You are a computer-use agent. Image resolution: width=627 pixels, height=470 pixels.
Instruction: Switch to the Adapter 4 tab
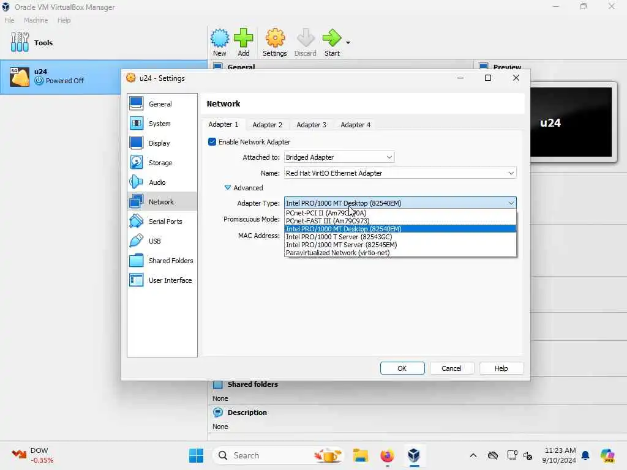point(355,125)
